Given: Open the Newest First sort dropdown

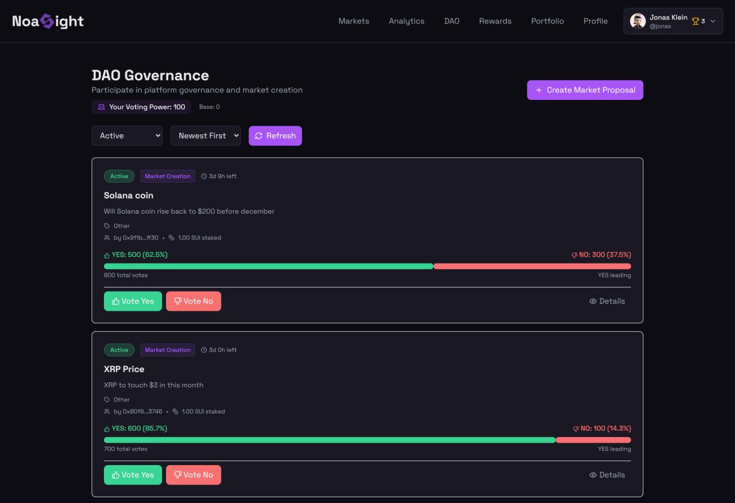Looking at the screenshot, I should click(x=206, y=136).
